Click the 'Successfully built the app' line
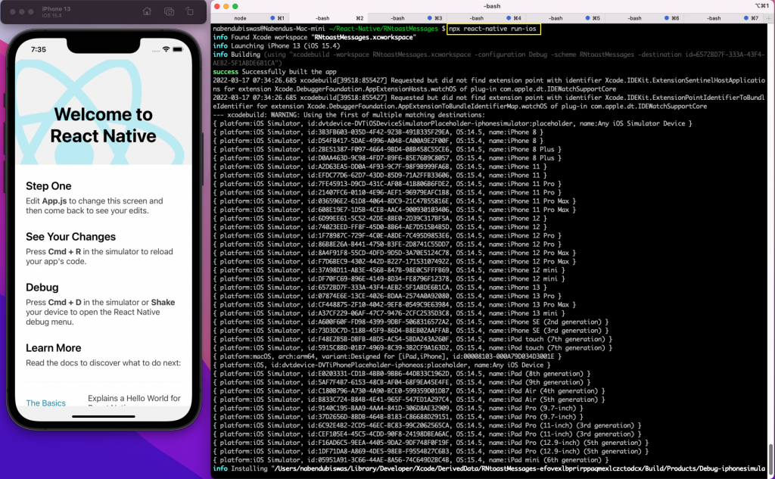Image resolution: width=775 pixels, height=479 pixels. pyautogui.click(x=275, y=72)
